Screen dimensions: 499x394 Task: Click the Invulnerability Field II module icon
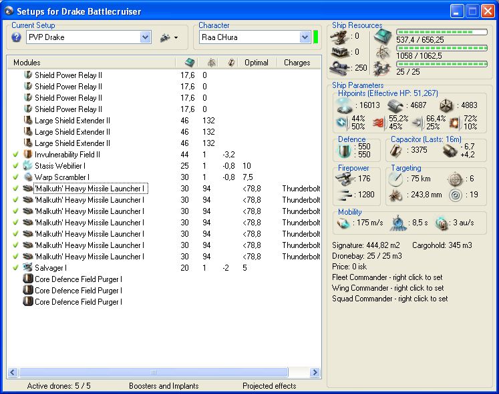(x=28, y=154)
